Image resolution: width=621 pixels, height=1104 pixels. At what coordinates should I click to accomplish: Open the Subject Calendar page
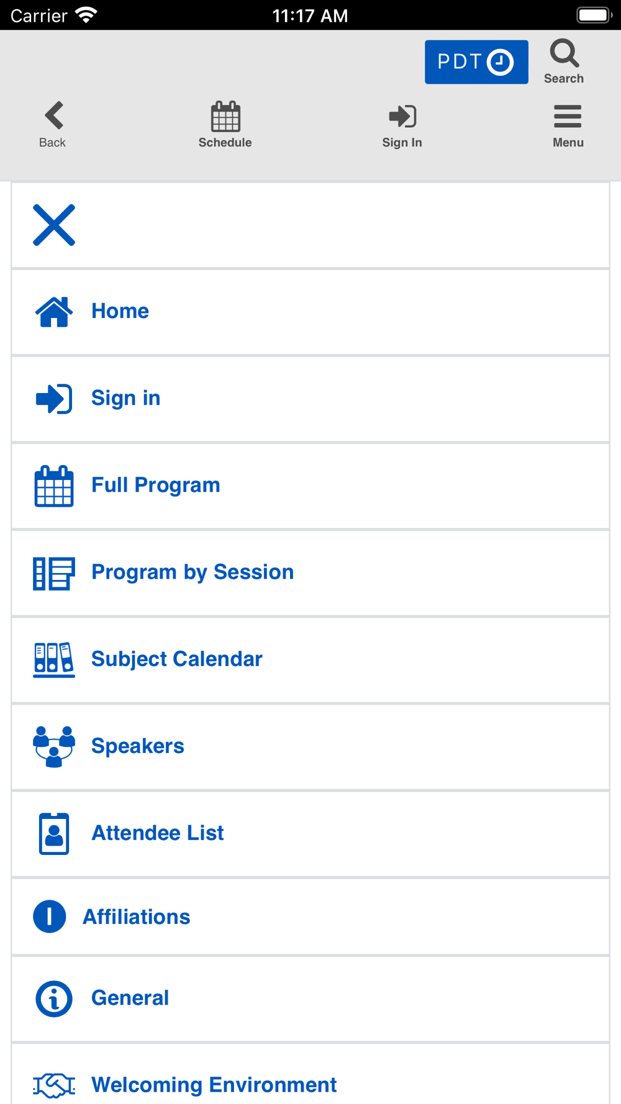[x=177, y=659]
